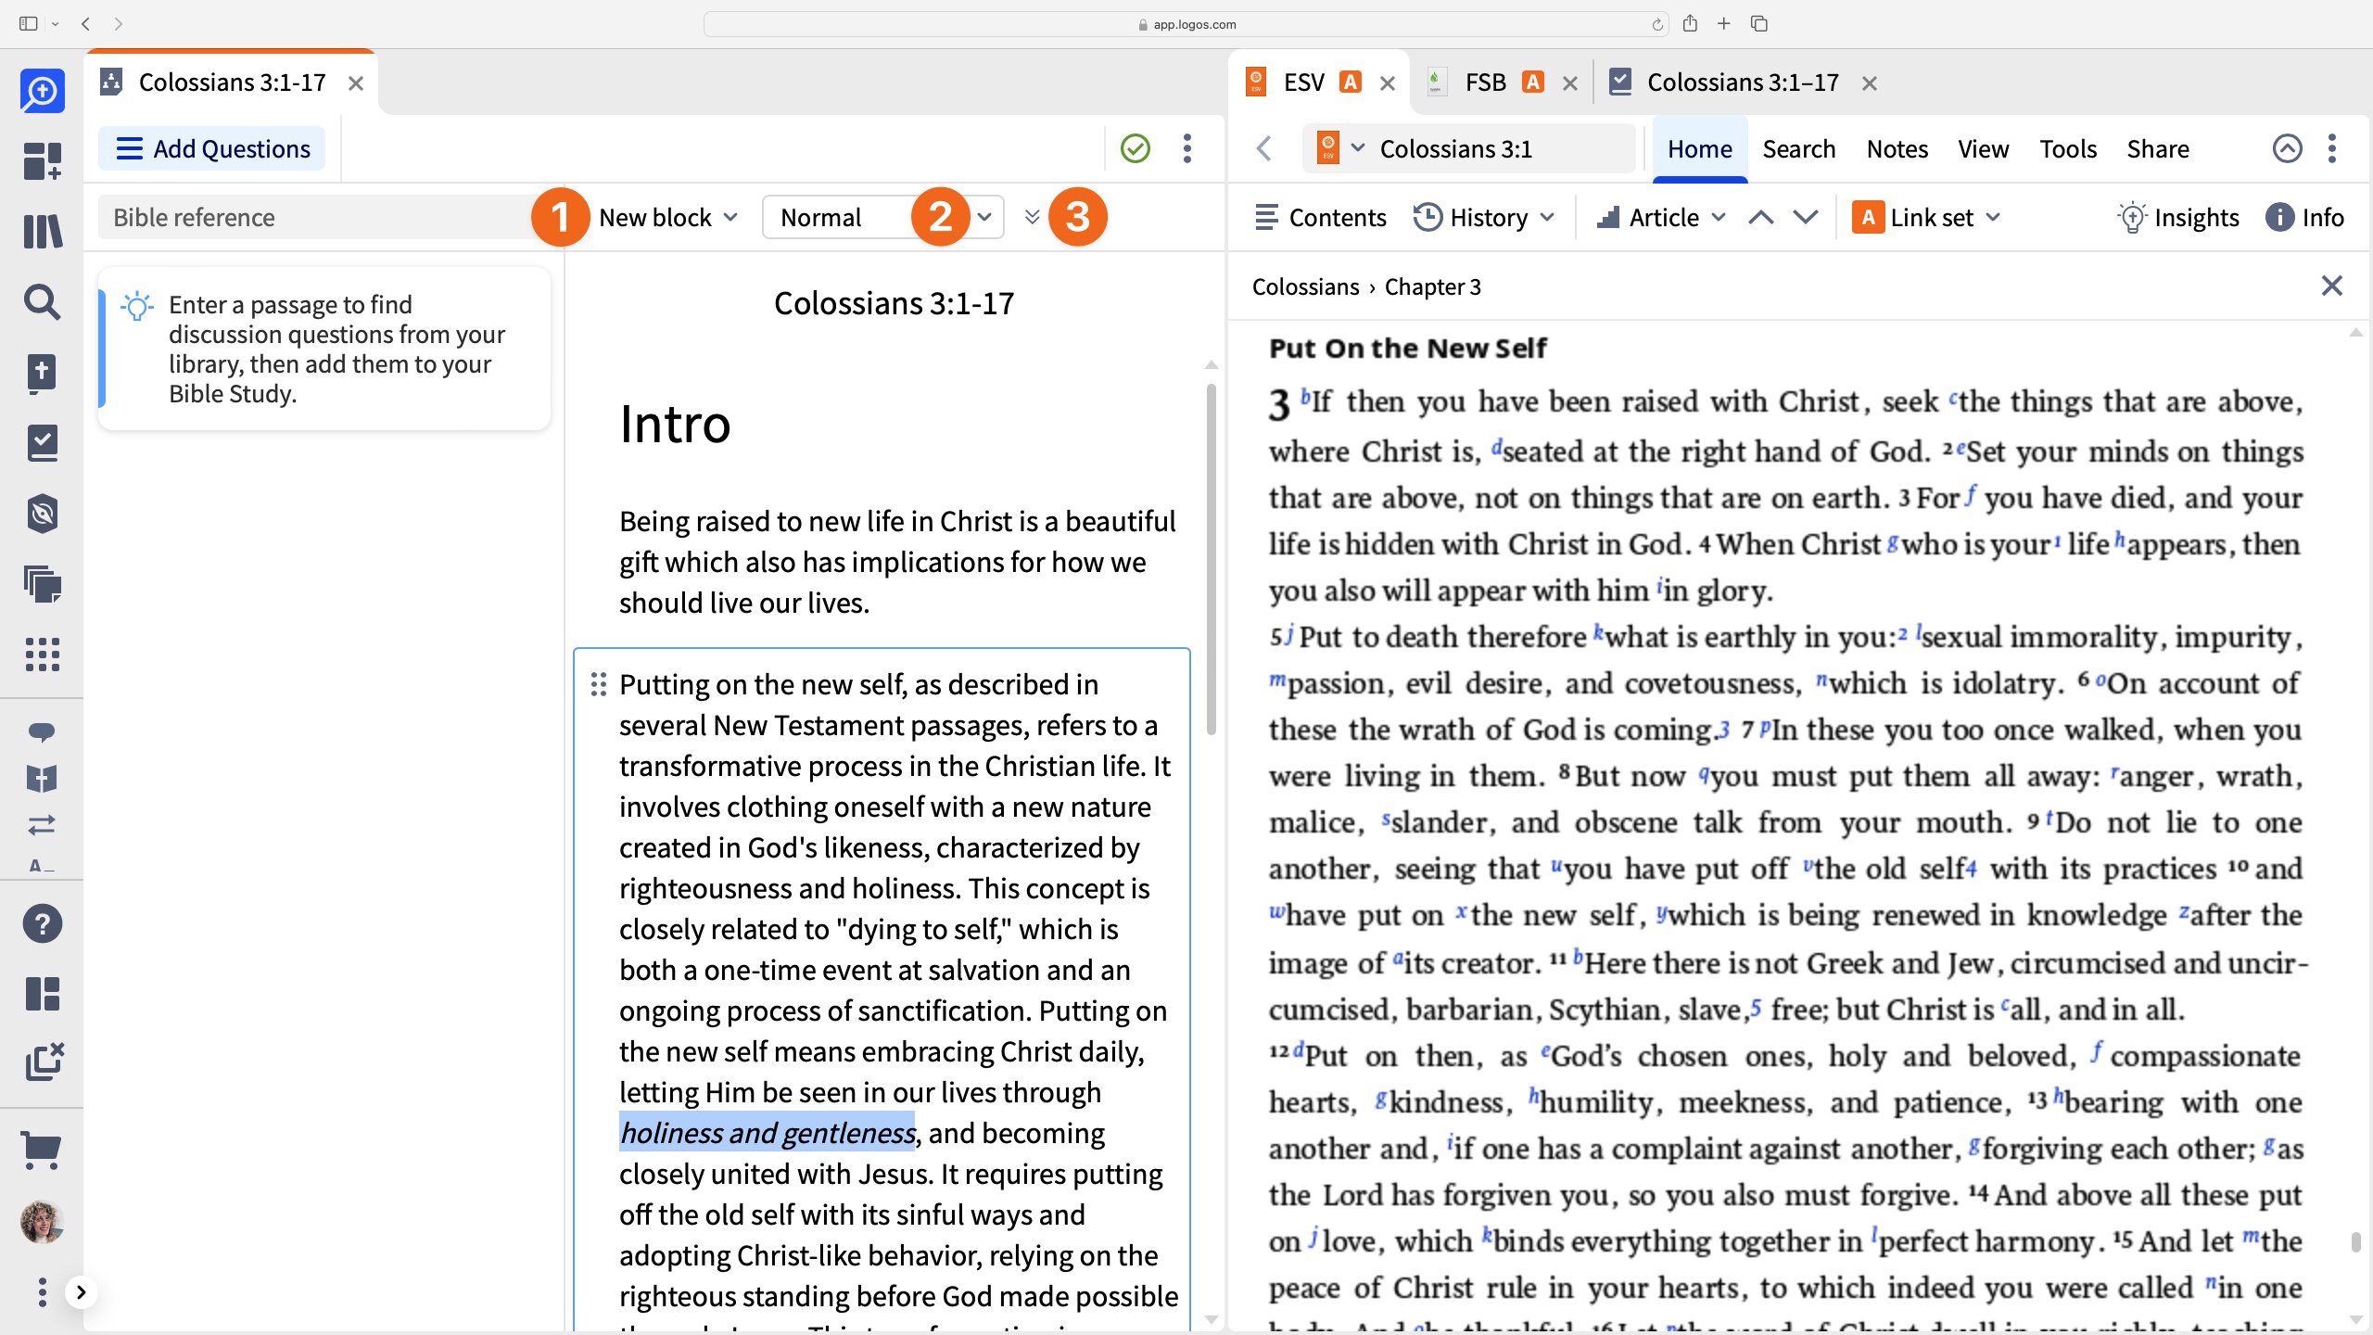Click the Safari address bar
Image resolution: width=2373 pixels, height=1335 pixels.
1186,24
